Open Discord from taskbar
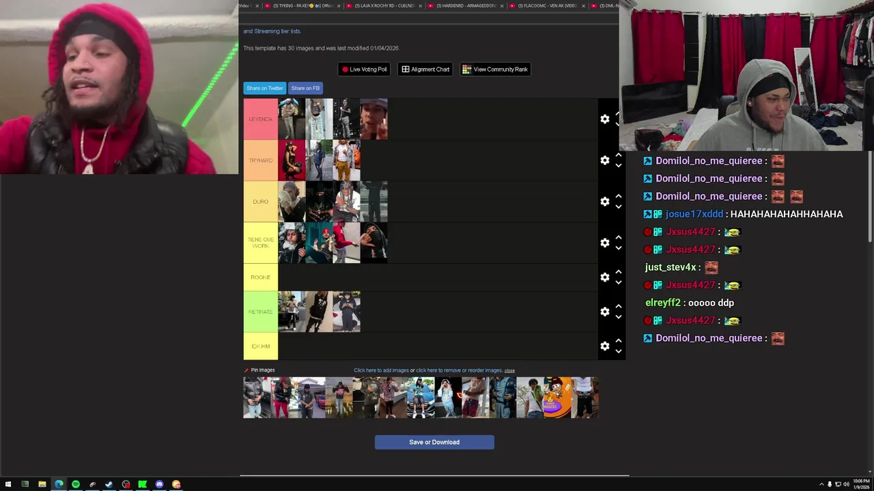874x491 pixels. (x=160, y=484)
